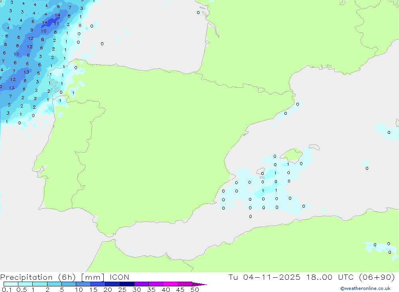Viewport: 399px width, 292px height.
Task: Click the map precipitation value '9'
Action: click(x=32, y=30)
